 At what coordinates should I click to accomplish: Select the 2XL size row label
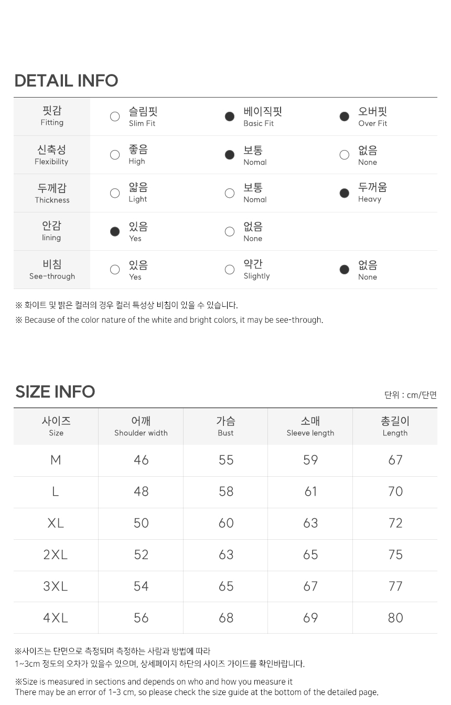[x=56, y=555]
